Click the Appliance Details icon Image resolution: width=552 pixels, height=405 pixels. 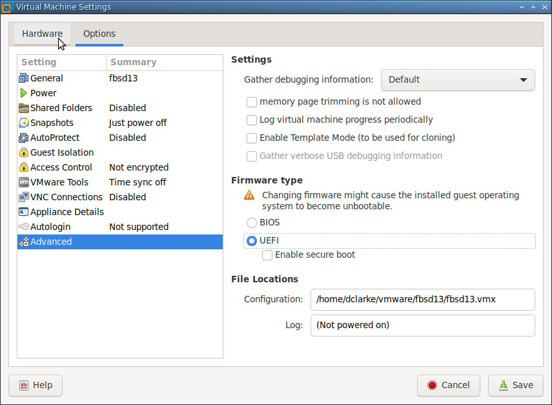pyautogui.click(x=24, y=212)
